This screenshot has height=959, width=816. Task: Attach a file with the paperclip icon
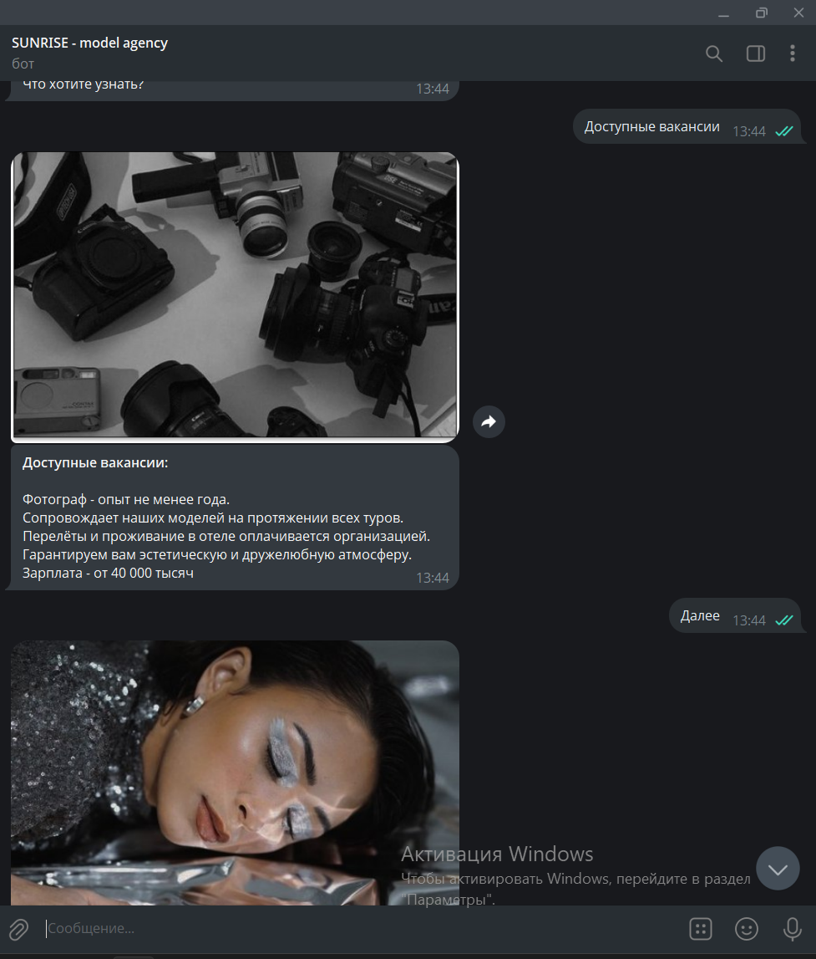pyautogui.click(x=18, y=928)
